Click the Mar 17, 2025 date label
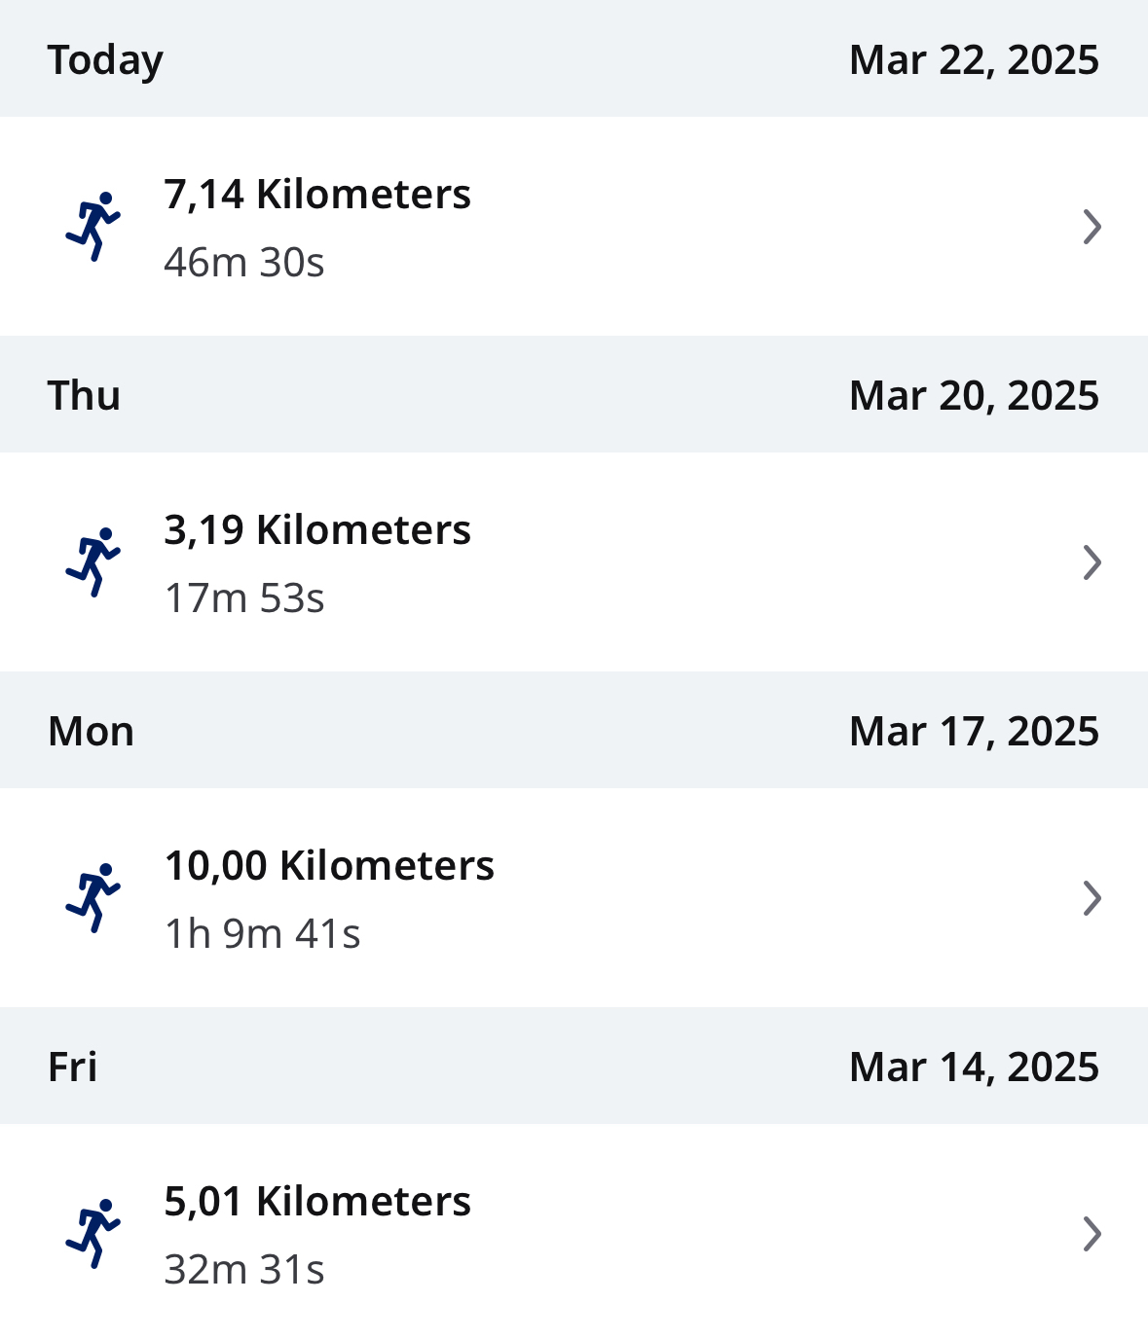This screenshot has height=1339, width=1148. pos(974,732)
